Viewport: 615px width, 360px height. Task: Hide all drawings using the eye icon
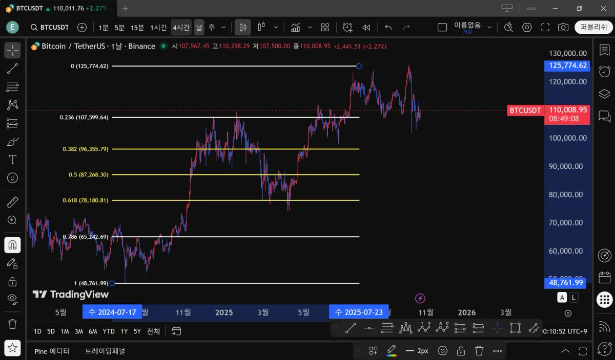(x=12, y=299)
